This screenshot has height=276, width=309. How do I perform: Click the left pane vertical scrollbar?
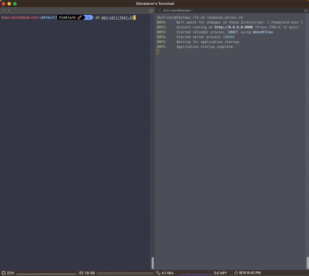(x=152, y=263)
